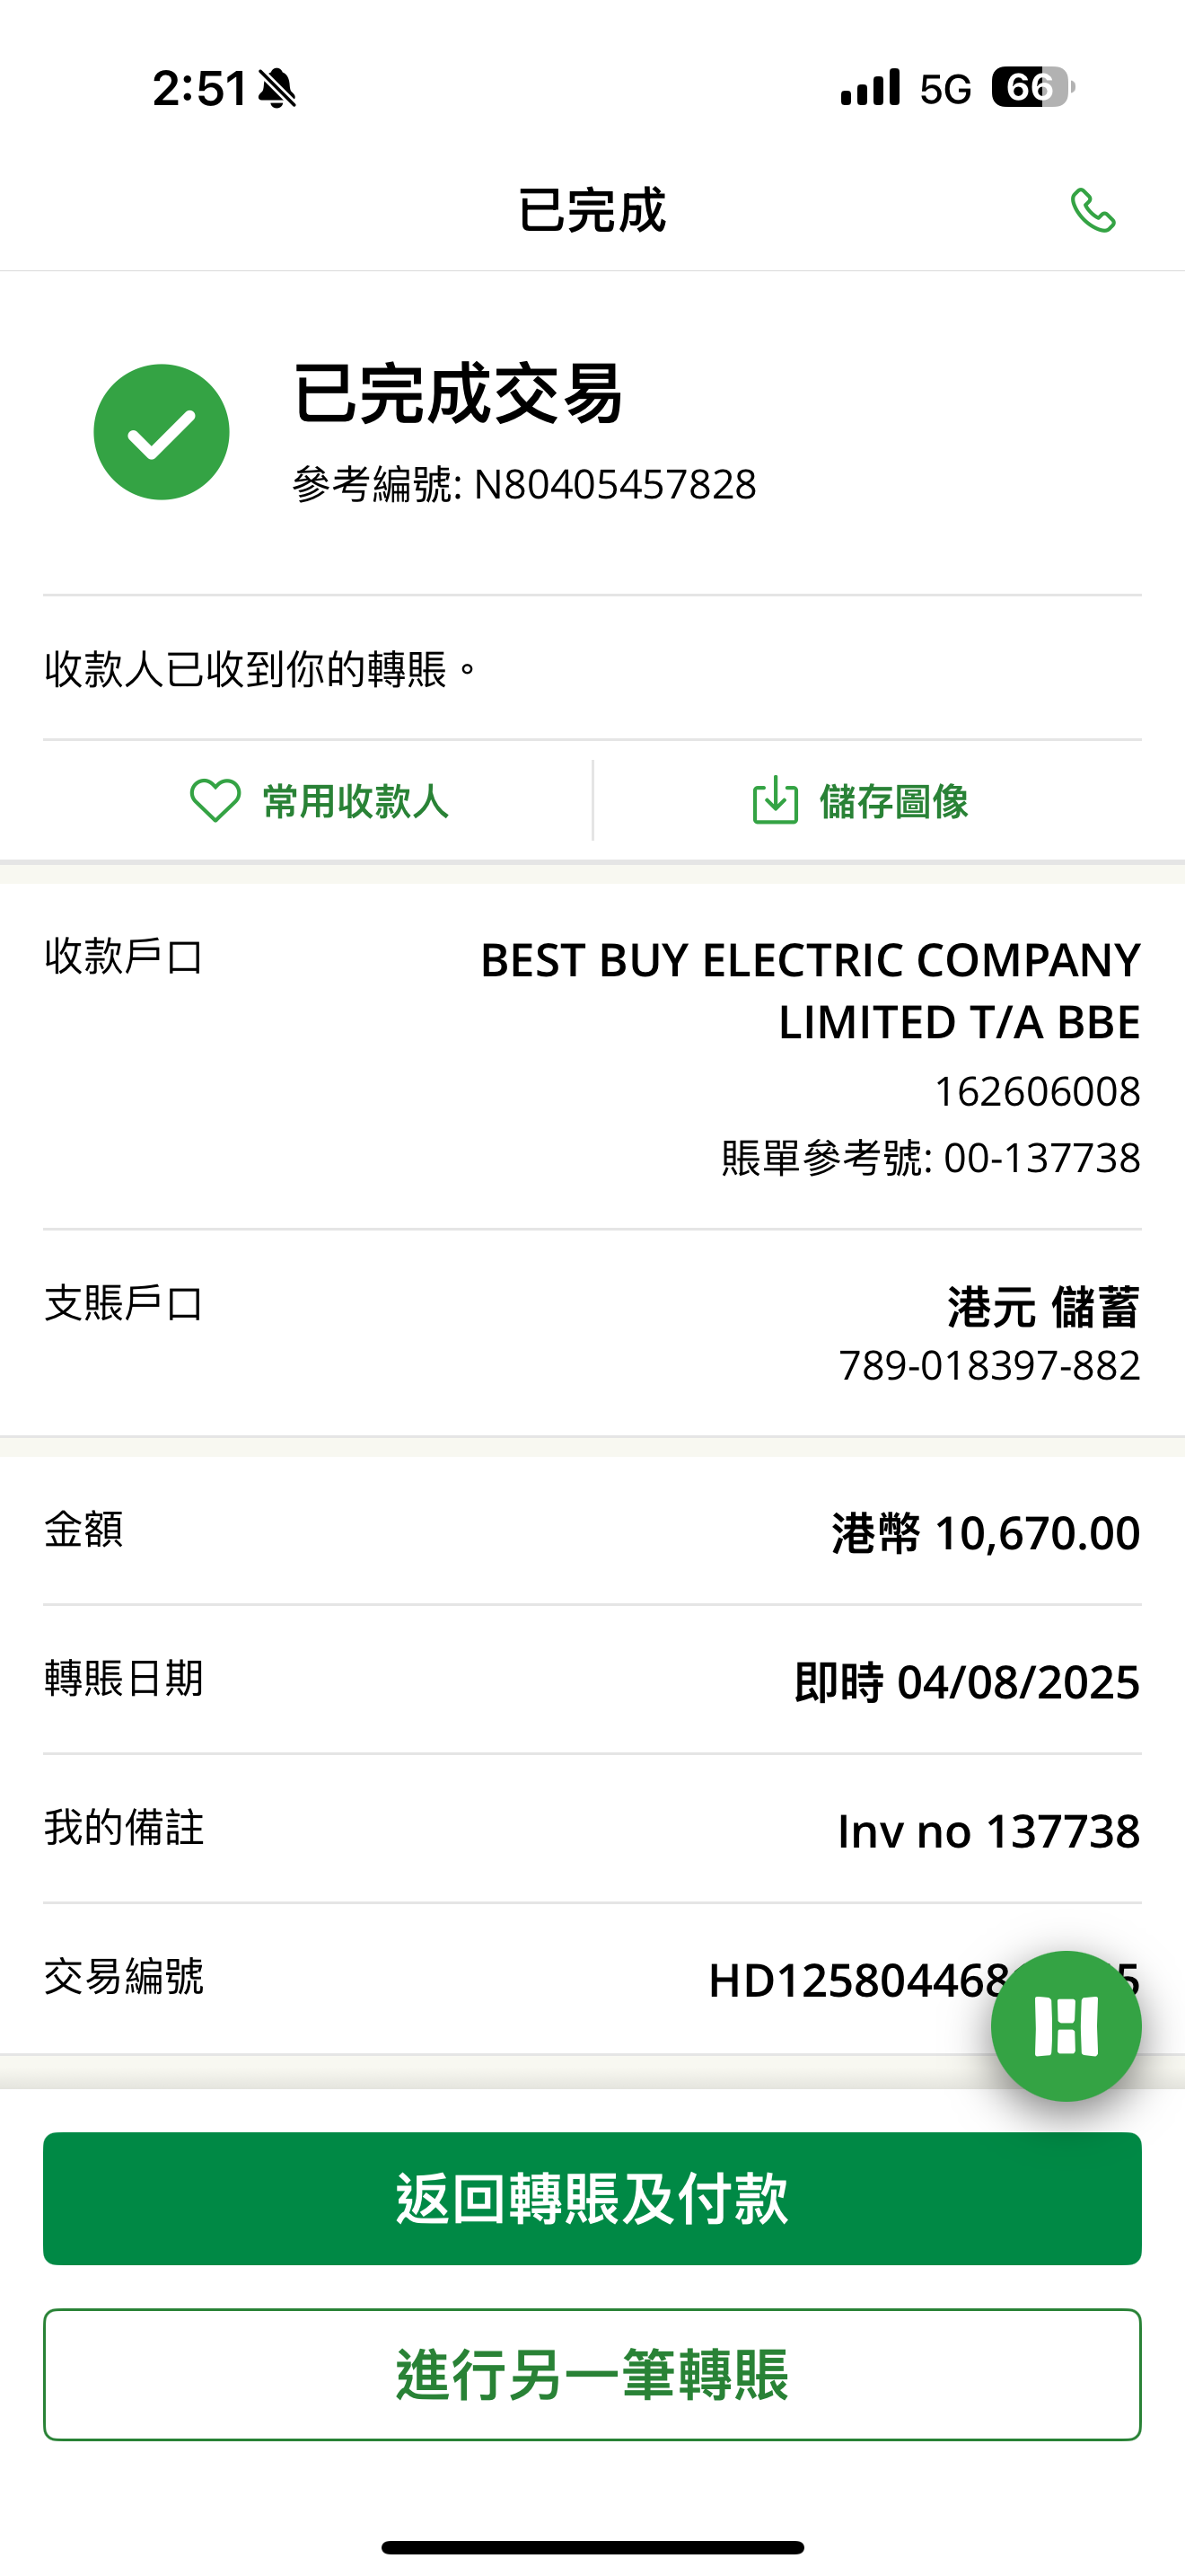Tap the amount 港幣 10,670.00
This screenshot has width=1185, height=2576.
tap(985, 1533)
